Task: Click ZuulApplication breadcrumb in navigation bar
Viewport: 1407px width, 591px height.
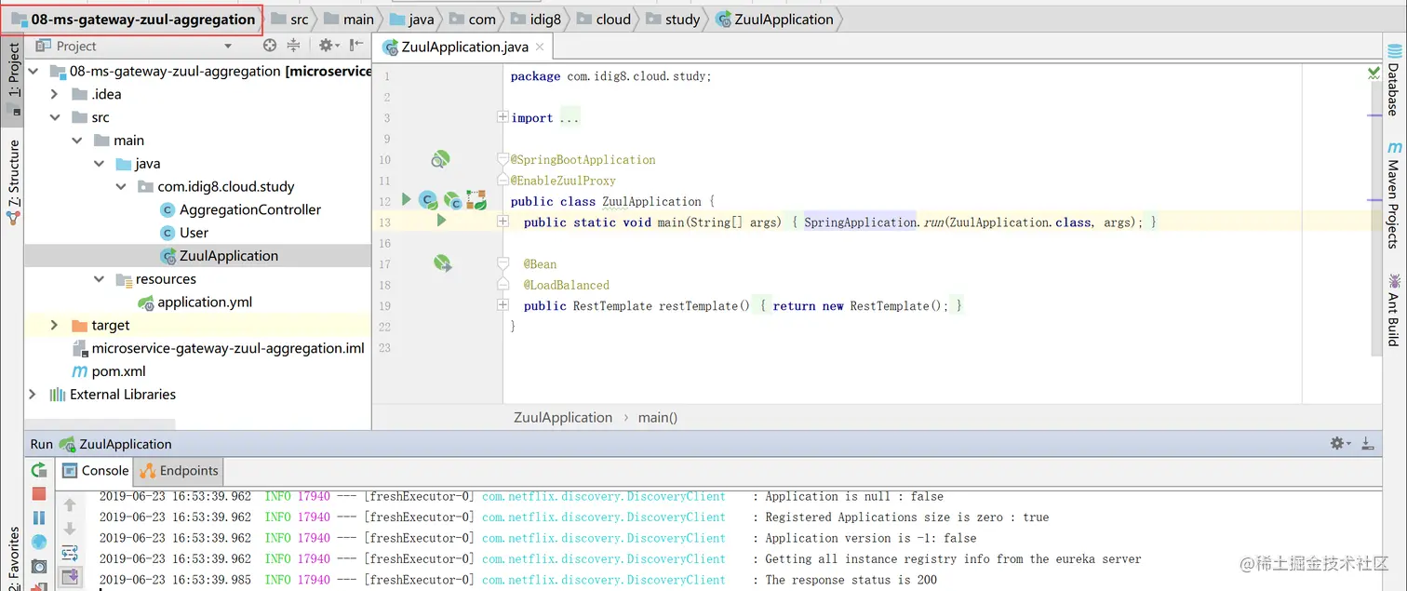Action: (774, 19)
